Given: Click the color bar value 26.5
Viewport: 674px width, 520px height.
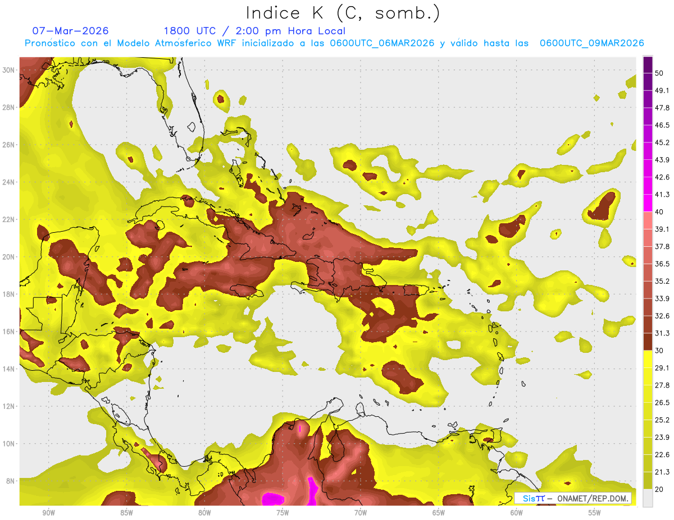Looking at the screenshot, I should pos(662,403).
